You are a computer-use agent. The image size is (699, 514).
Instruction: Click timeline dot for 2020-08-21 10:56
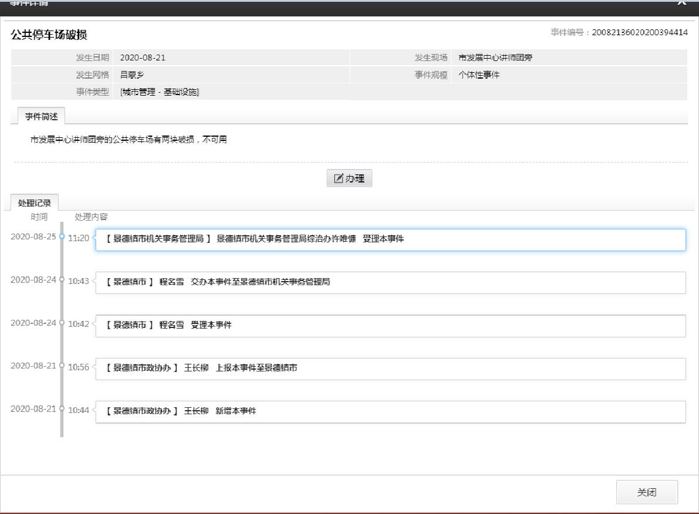tap(62, 366)
